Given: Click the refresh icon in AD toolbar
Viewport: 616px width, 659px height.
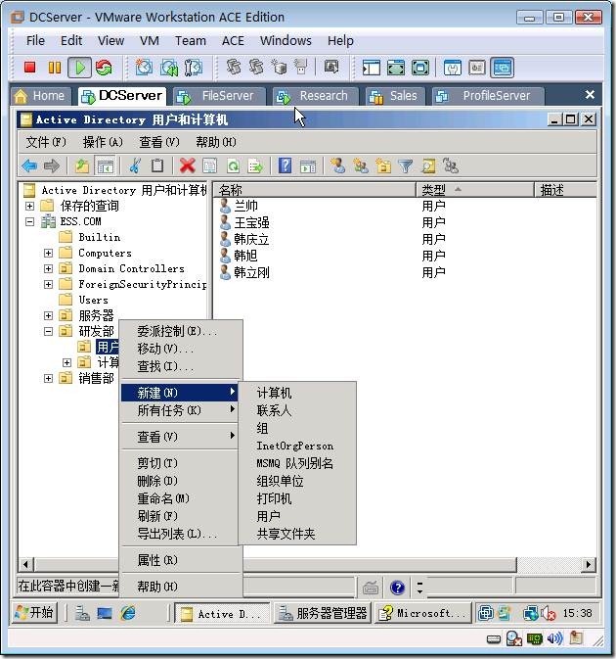Looking at the screenshot, I should (233, 165).
